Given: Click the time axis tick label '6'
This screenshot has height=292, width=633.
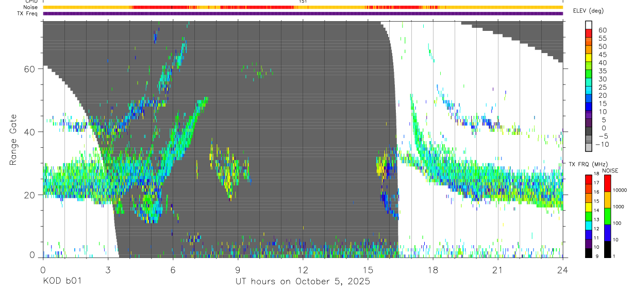Looking at the screenshot, I should [173, 270].
